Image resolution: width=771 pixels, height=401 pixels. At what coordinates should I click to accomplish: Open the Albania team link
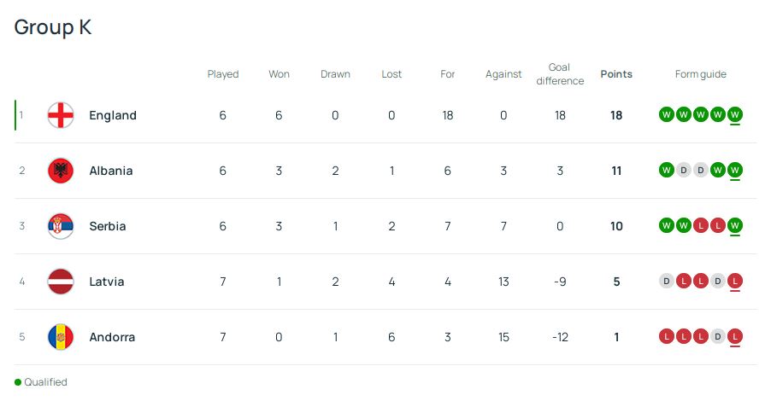pyautogui.click(x=111, y=171)
